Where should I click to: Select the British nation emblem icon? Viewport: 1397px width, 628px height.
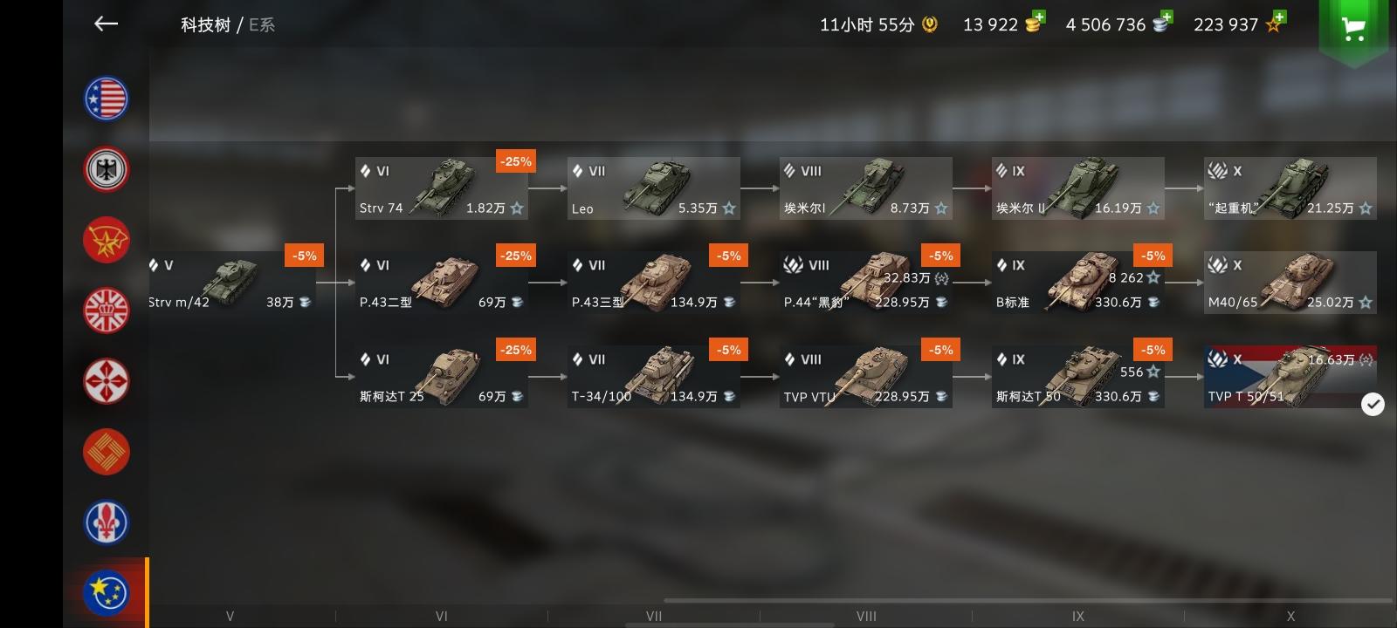pos(107,311)
